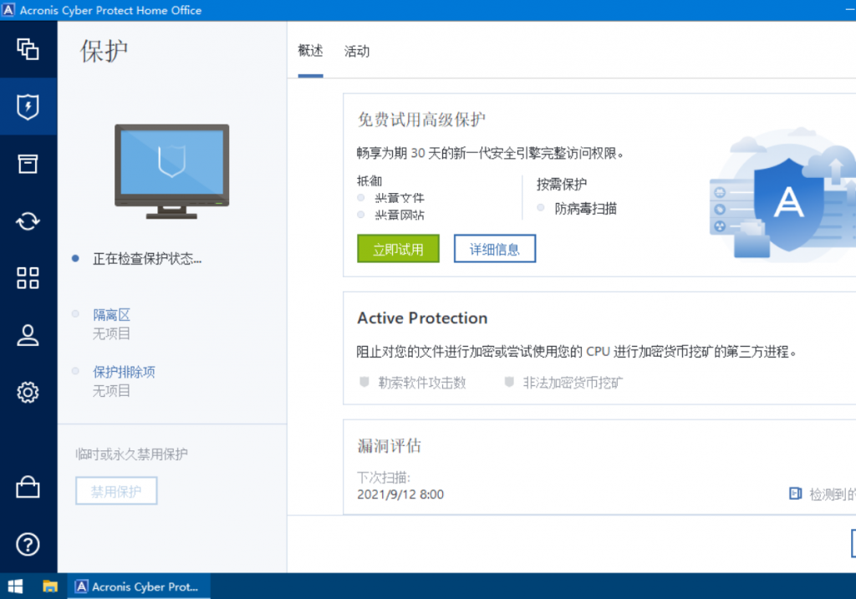Click the 禁用保护 button
The image size is (856, 599).
tap(116, 491)
